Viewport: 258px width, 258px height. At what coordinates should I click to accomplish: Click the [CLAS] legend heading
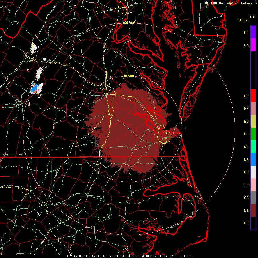(x=242, y=20)
